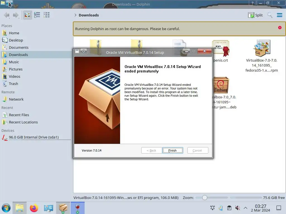Open notifications bell in tray
This screenshot has height=214, width=286.
[213, 208]
